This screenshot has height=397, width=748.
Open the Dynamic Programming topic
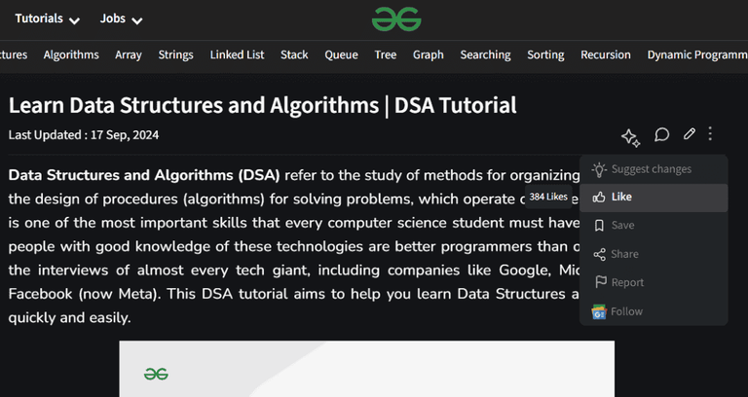(696, 54)
